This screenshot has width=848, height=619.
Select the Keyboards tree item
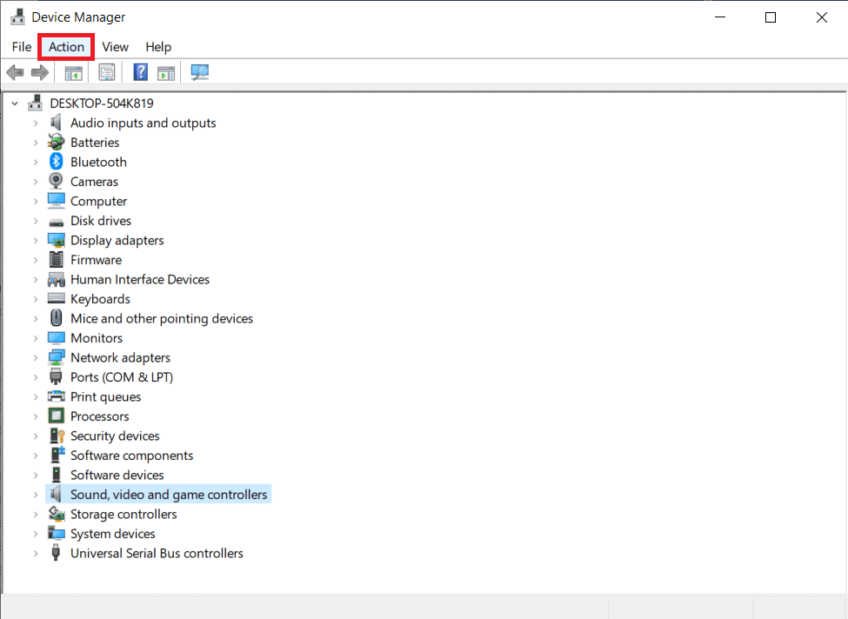click(x=101, y=299)
